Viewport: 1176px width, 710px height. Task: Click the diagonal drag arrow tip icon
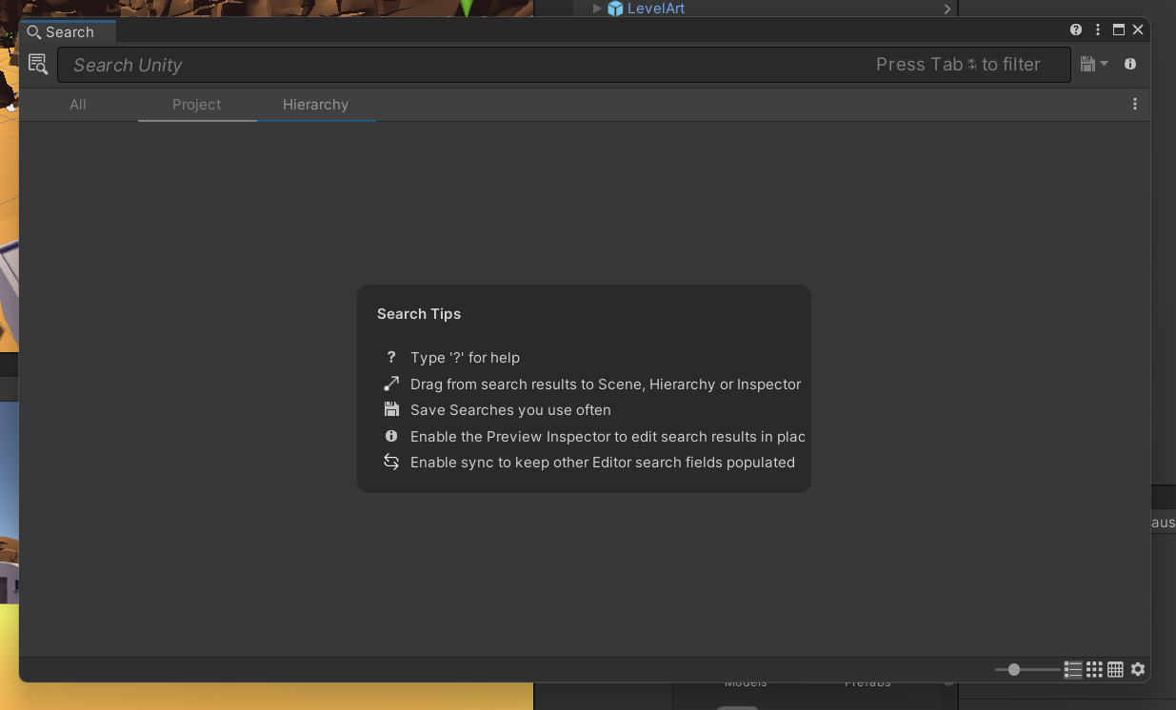coord(391,384)
